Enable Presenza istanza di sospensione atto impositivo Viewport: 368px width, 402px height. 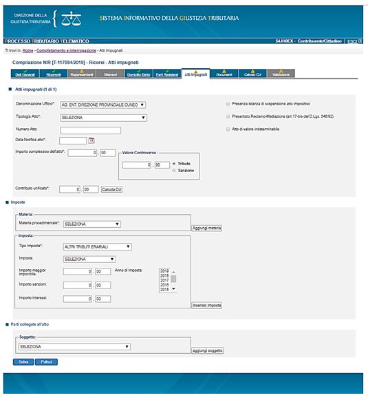coord(228,104)
